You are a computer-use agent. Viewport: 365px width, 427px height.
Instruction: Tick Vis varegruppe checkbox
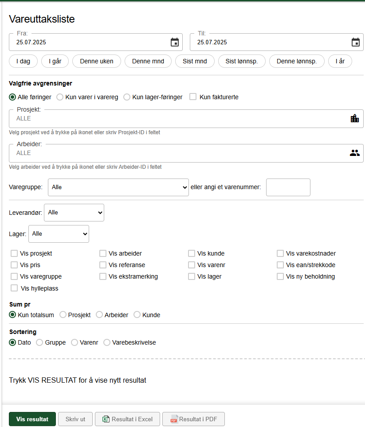click(x=14, y=276)
